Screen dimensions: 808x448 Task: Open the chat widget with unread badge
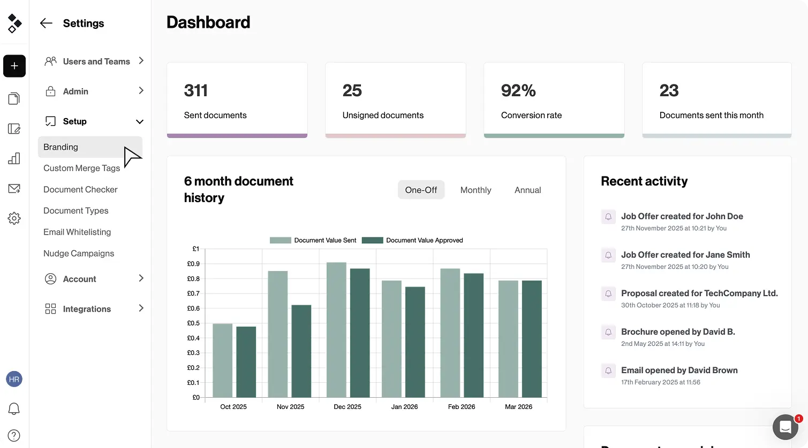(x=786, y=427)
